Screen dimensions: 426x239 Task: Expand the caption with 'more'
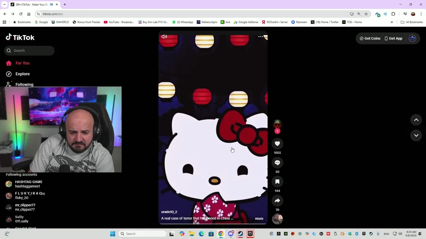pyautogui.click(x=259, y=218)
